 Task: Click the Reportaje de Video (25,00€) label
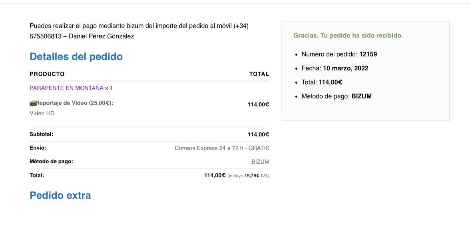click(75, 103)
